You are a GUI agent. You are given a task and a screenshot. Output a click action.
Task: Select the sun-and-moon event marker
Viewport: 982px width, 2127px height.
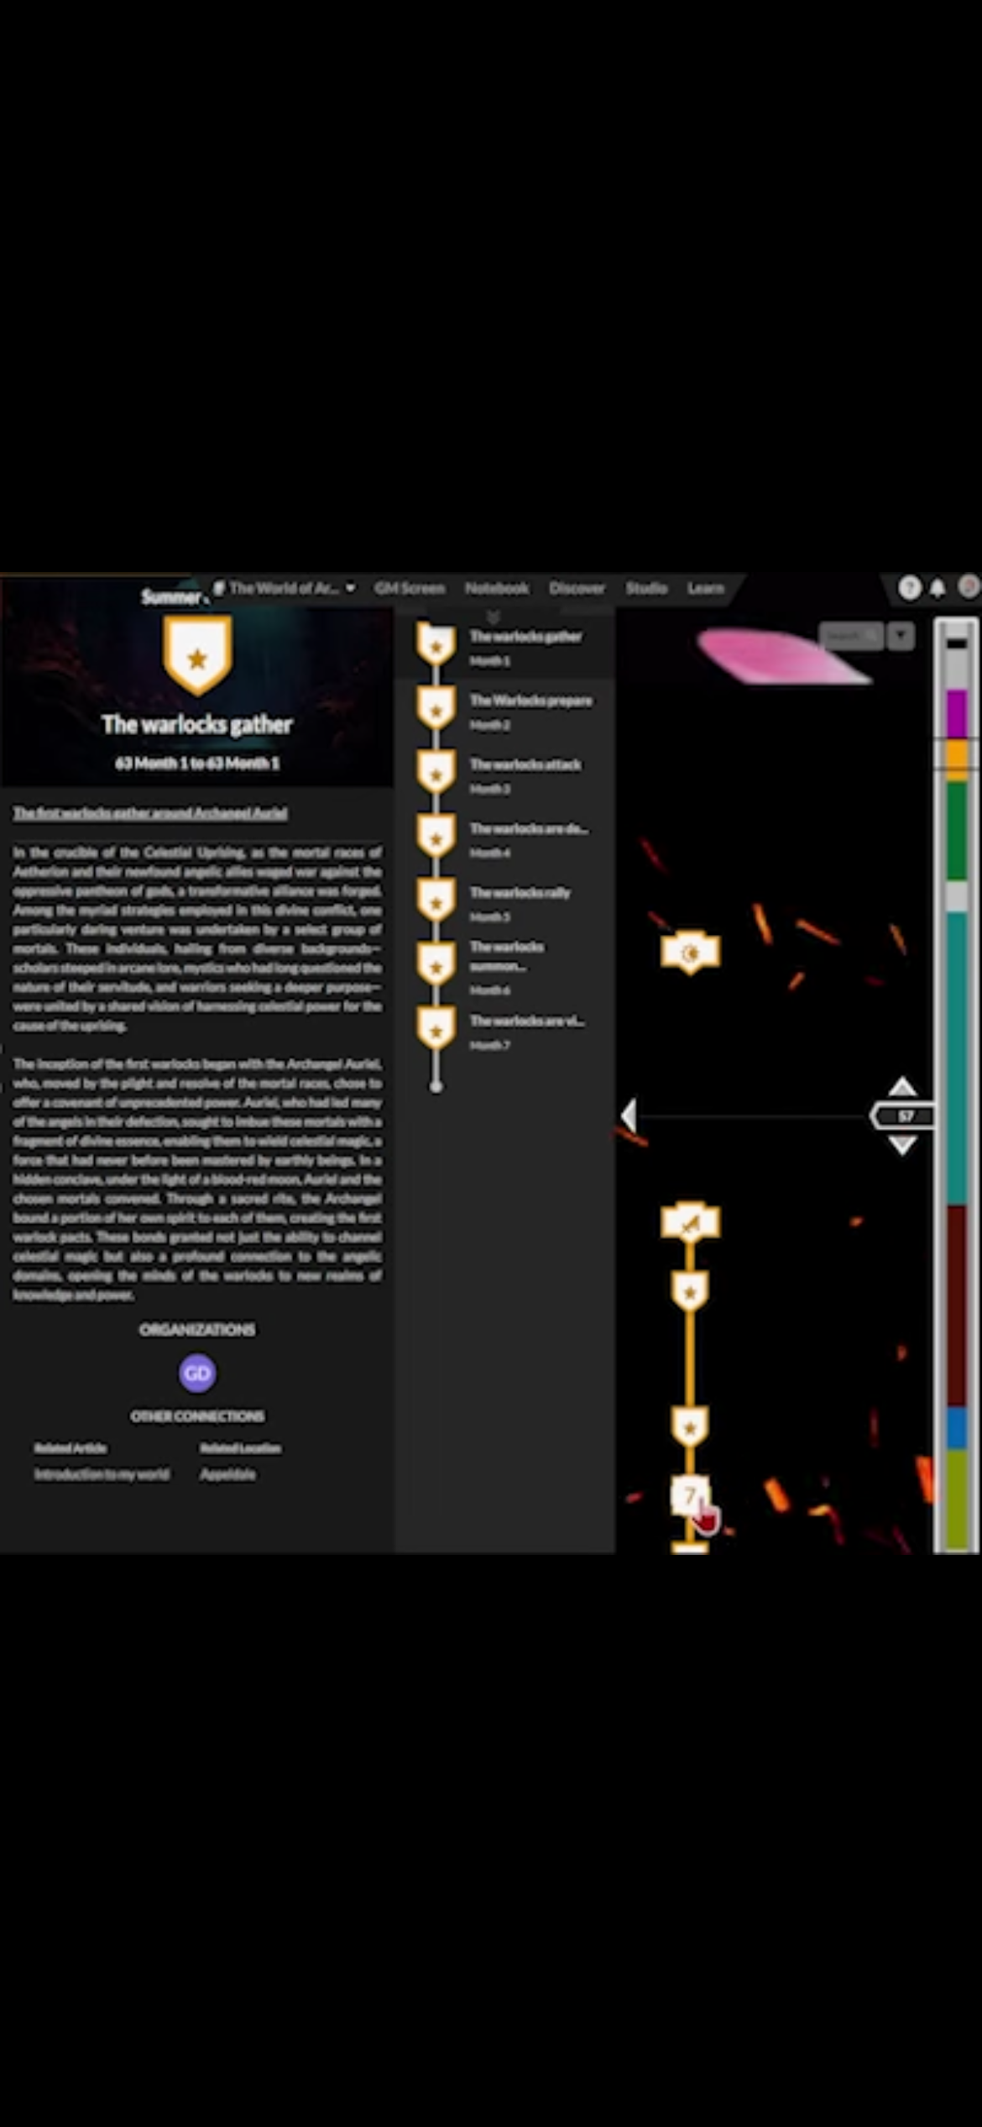tap(690, 953)
